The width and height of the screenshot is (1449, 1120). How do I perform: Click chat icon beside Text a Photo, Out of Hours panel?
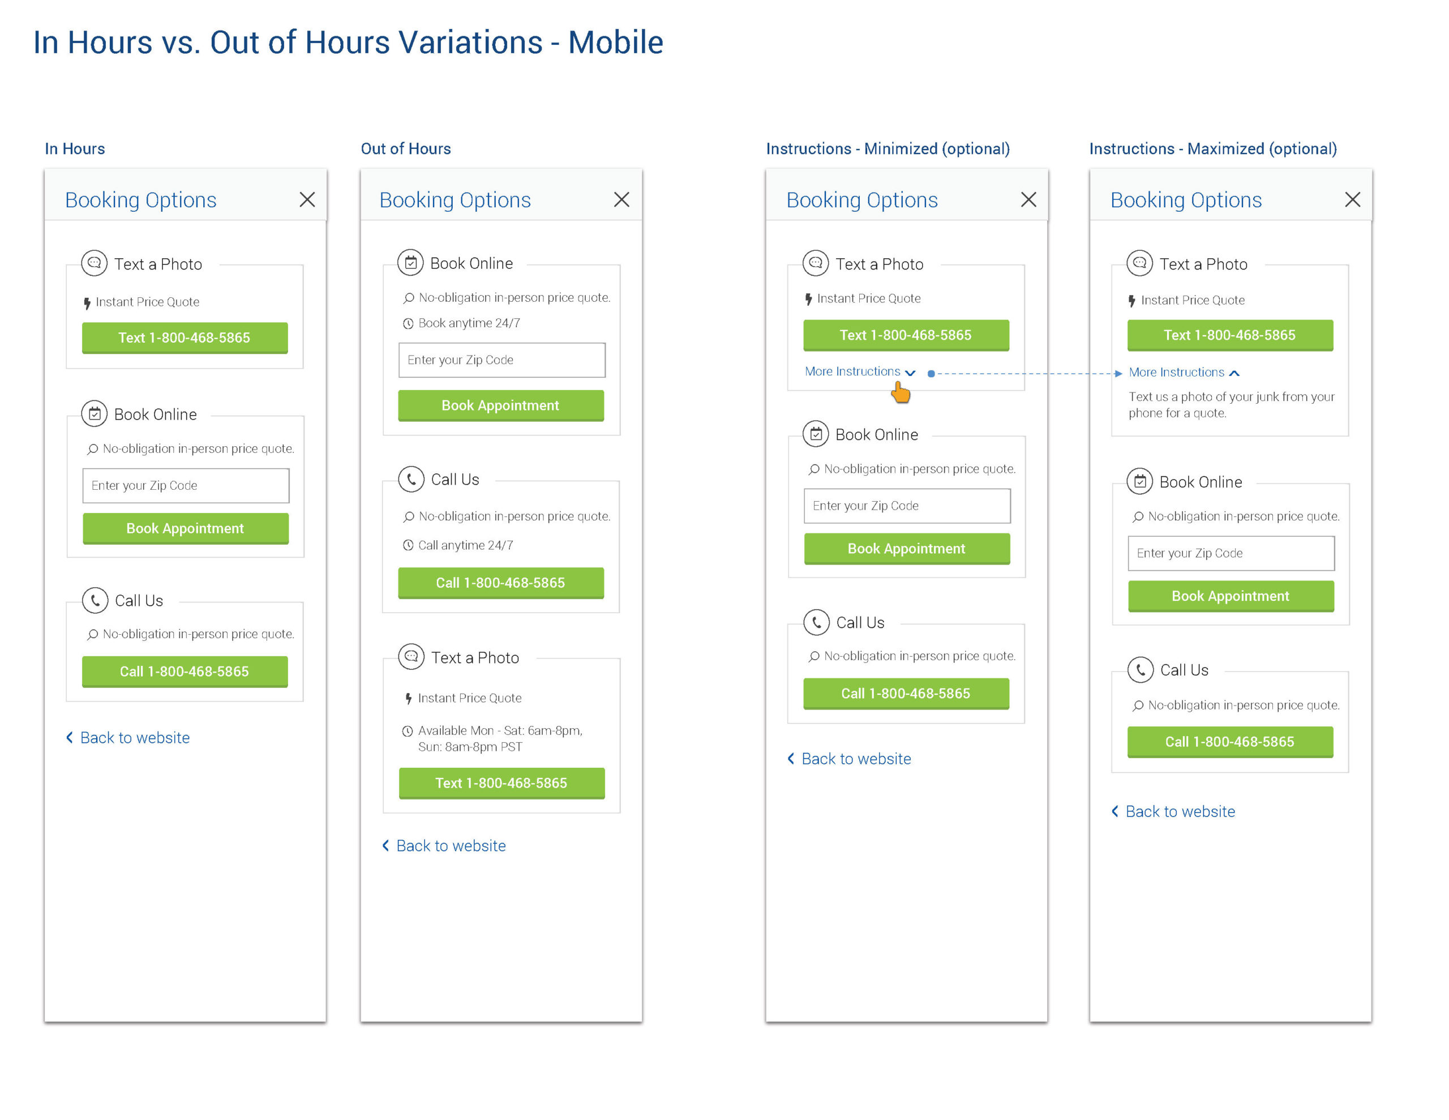[411, 657]
